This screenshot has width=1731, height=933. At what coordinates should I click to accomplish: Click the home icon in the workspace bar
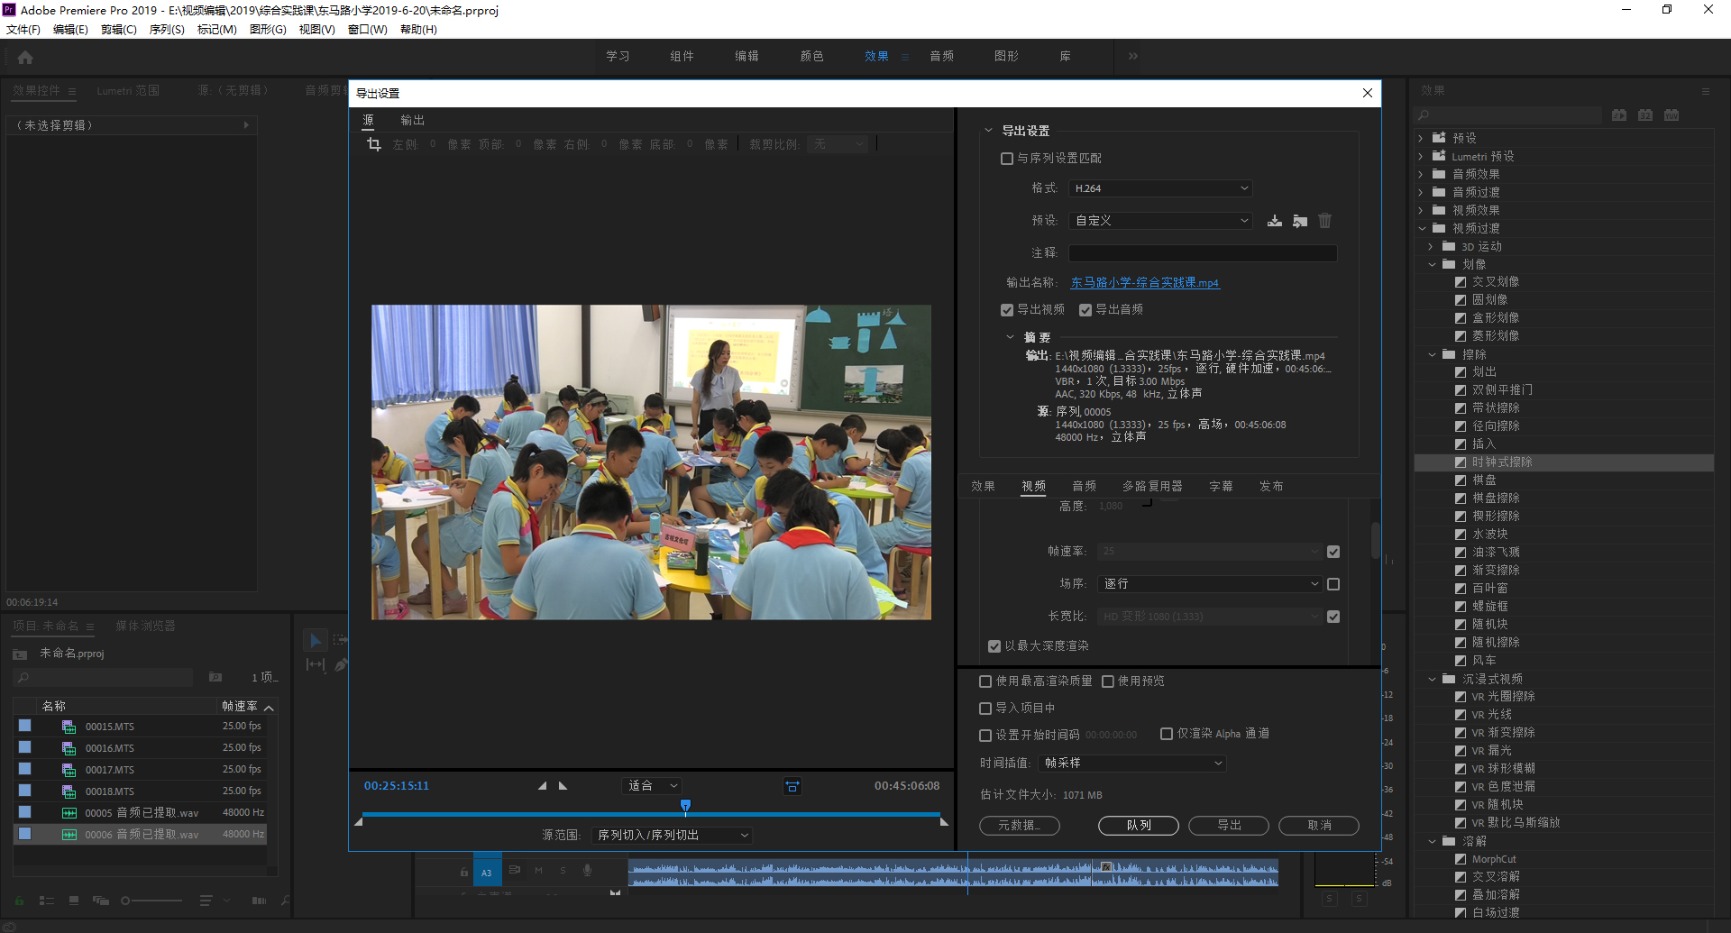coord(25,58)
